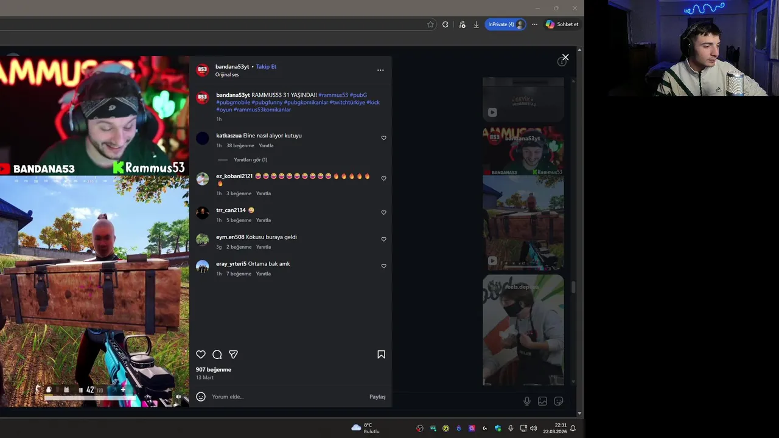
Task: Open the InPrivate profile button
Action: [505, 24]
